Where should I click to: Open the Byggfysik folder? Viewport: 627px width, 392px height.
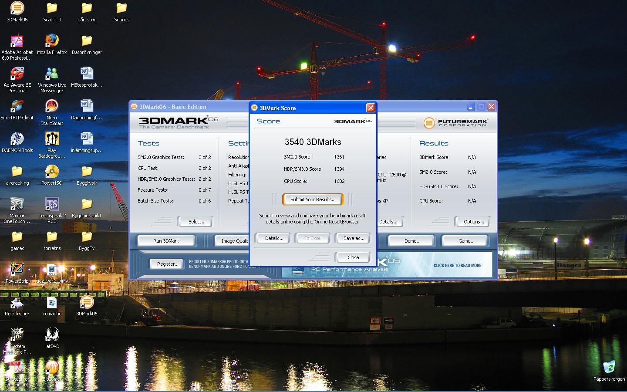point(87,175)
